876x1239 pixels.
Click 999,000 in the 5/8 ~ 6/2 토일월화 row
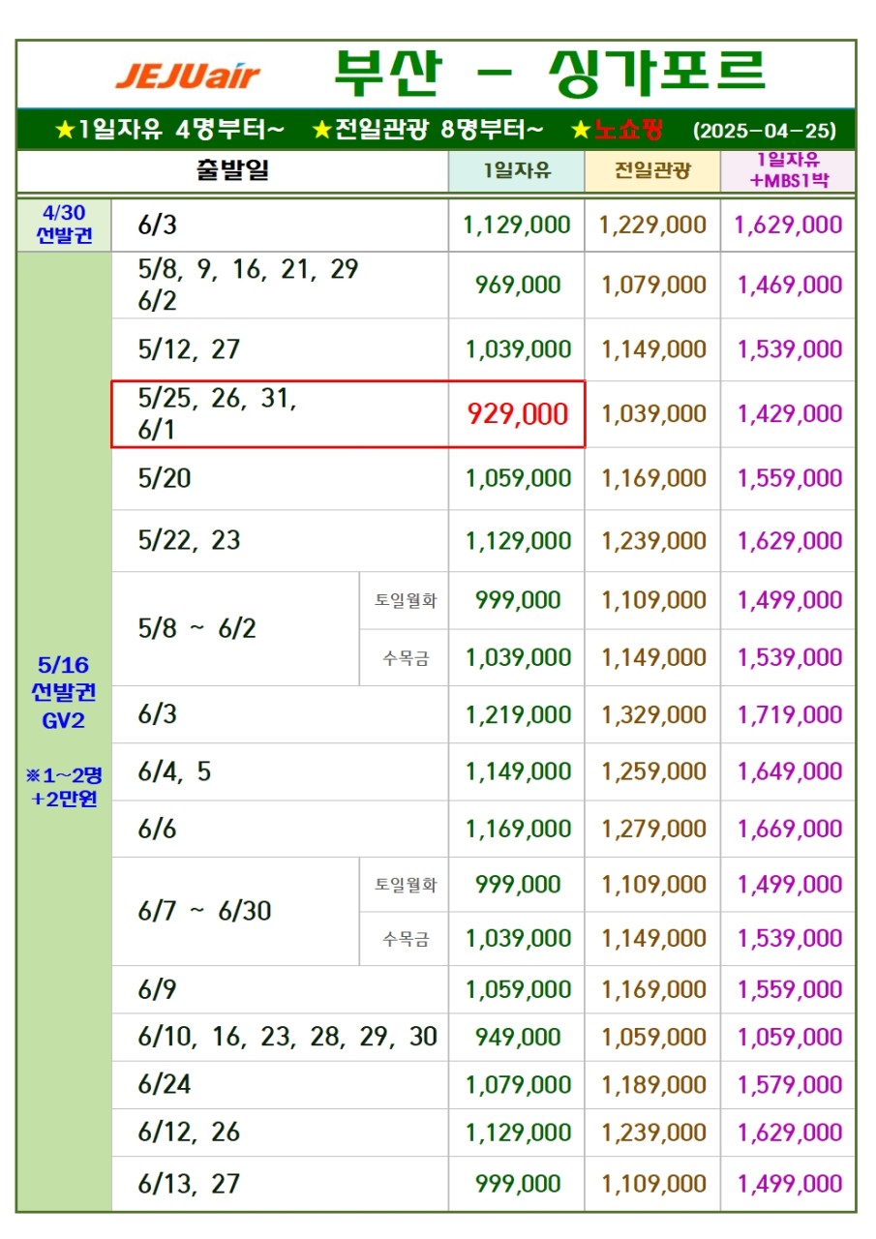(518, 600)
